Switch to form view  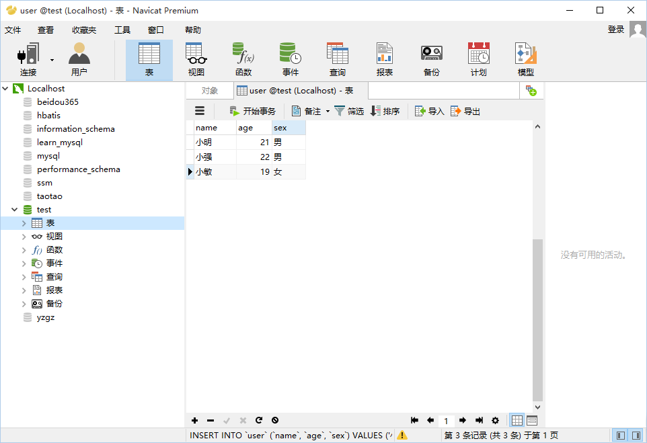(x=532, y=420)
